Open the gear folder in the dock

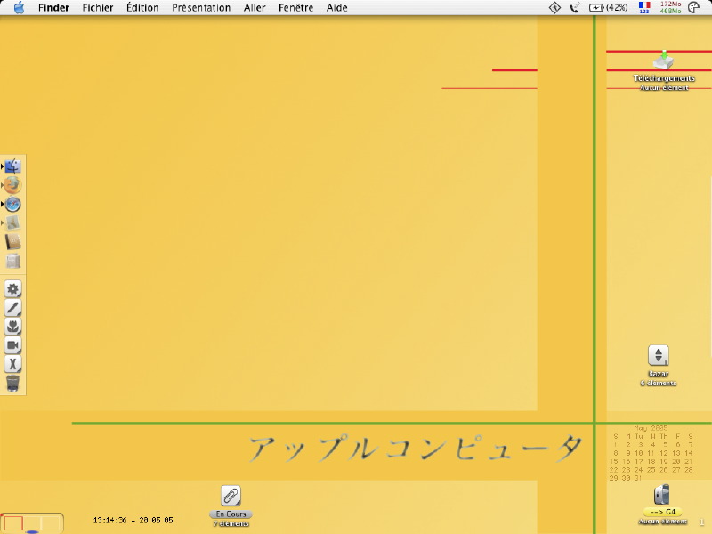click(12, 288)
